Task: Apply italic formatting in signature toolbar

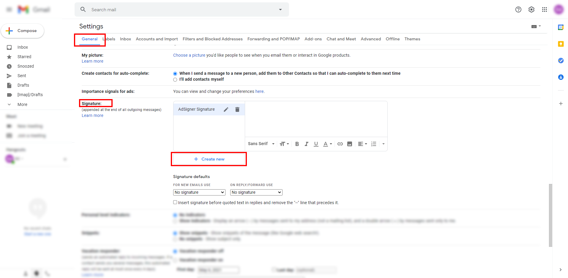Action: point(306,144)
